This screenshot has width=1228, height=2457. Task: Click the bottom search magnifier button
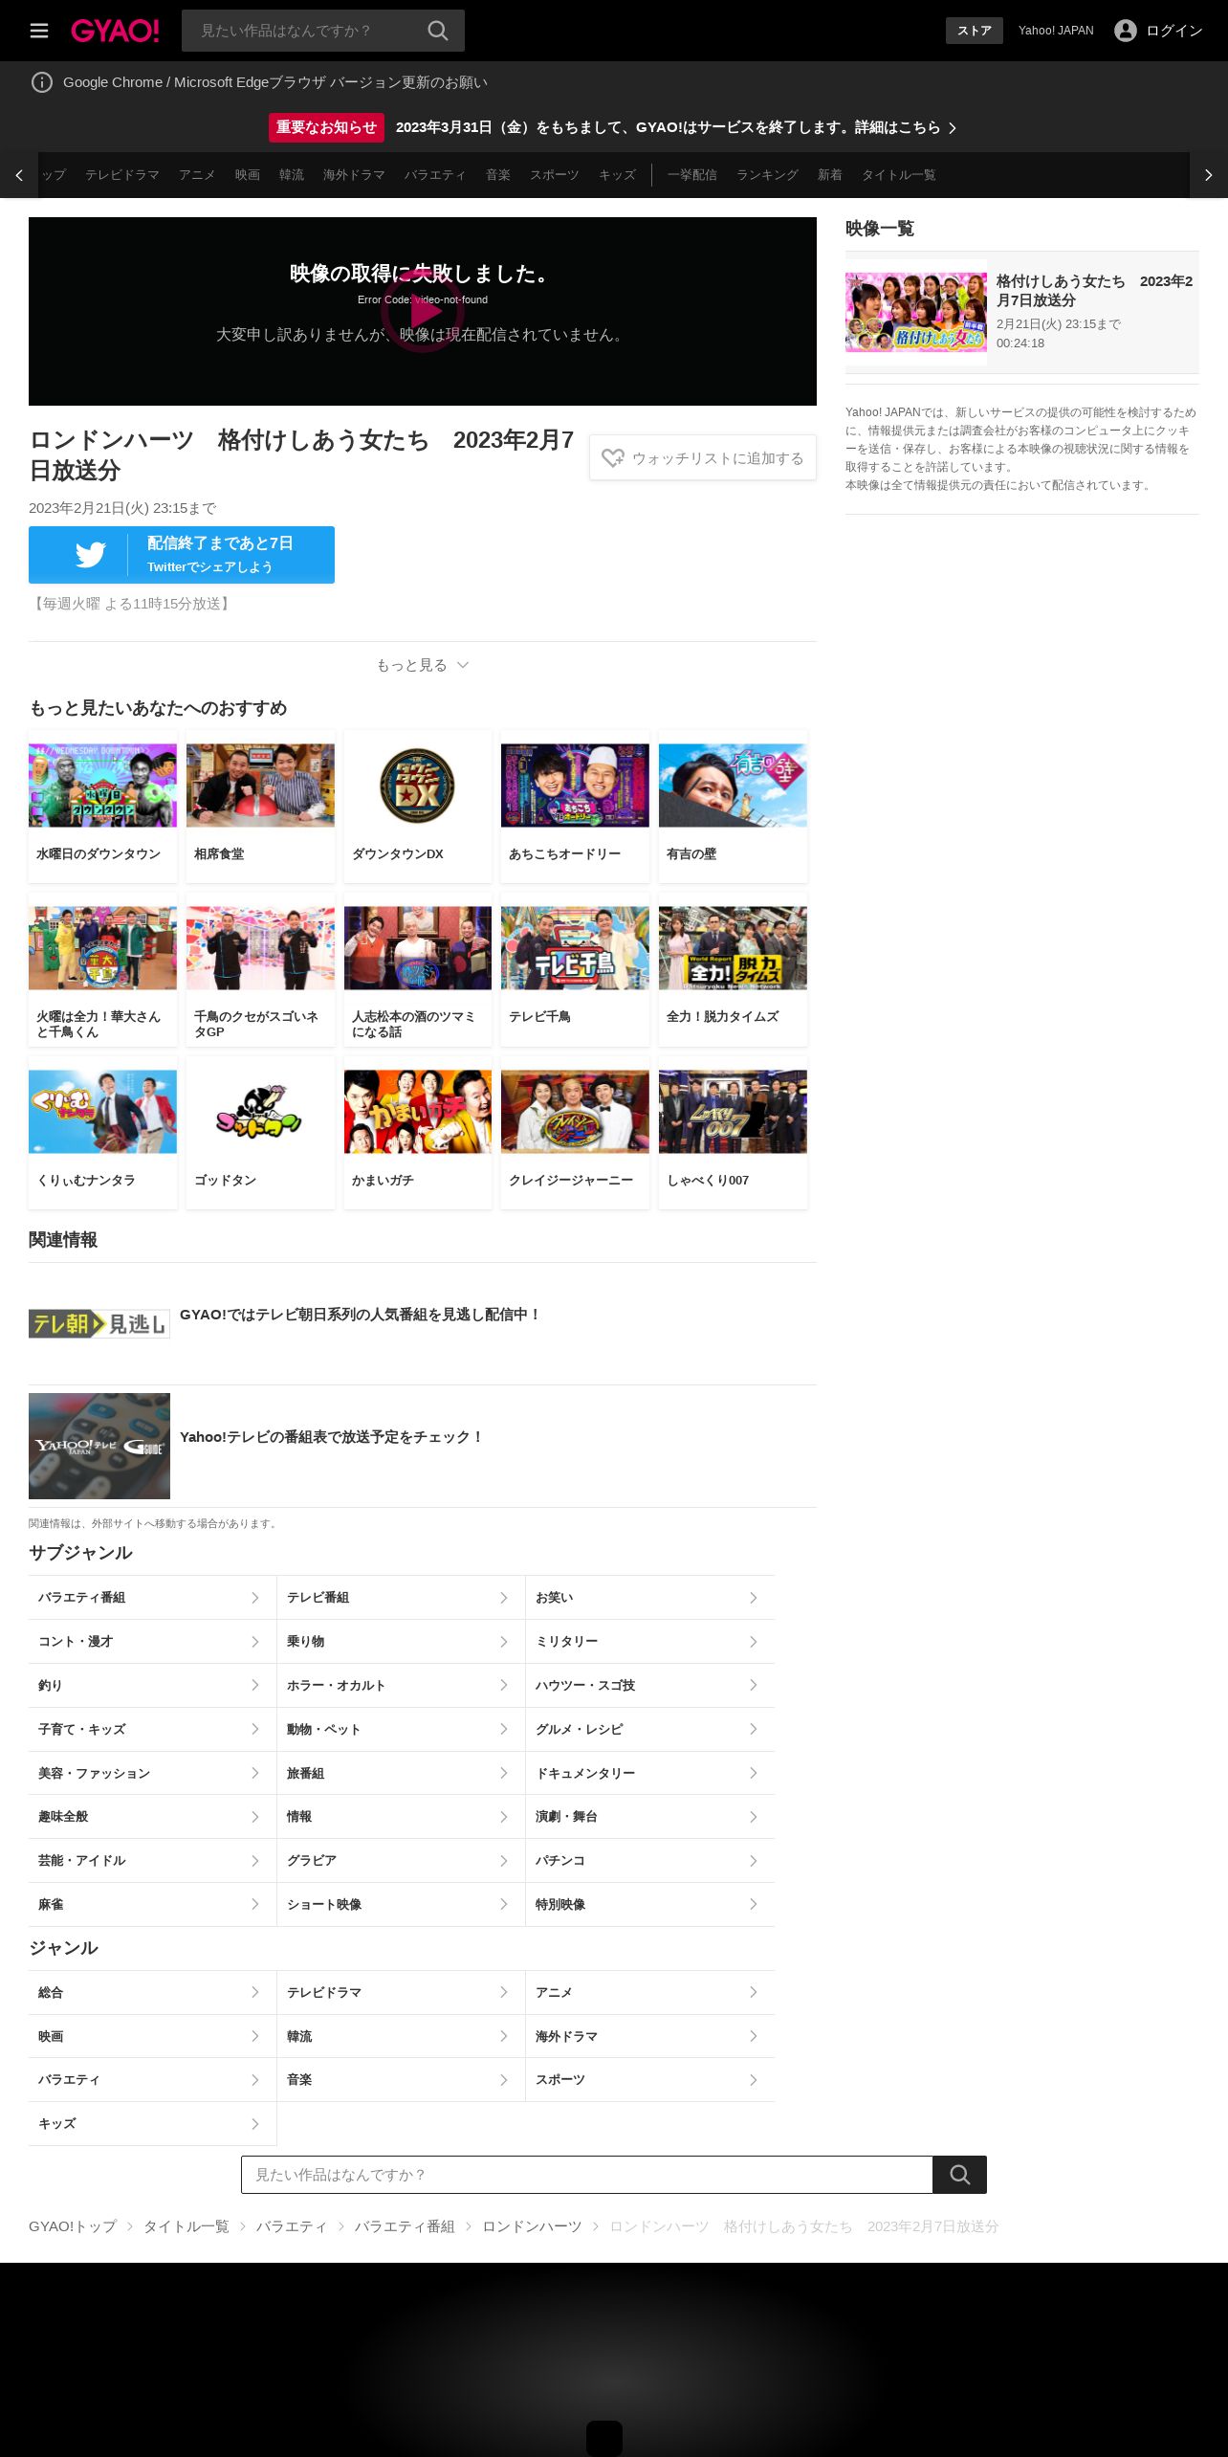tap(960, 2175)
